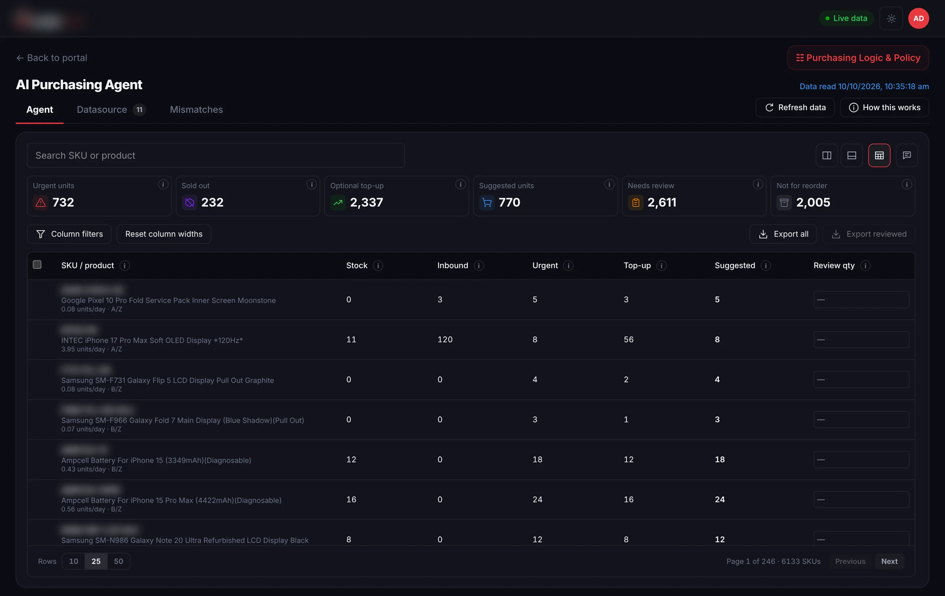Click info icon beside Top-up header
The image size is (945, 596).
click(x=661, y=266)
